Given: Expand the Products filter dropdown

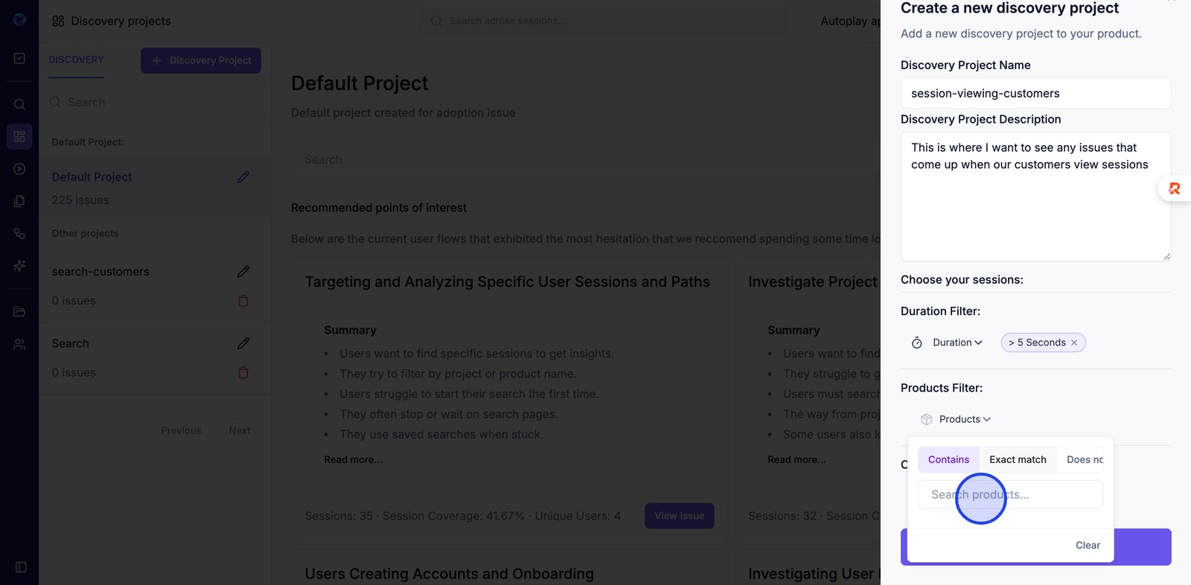Looking at the screenshot, I should tap(964, 420).
